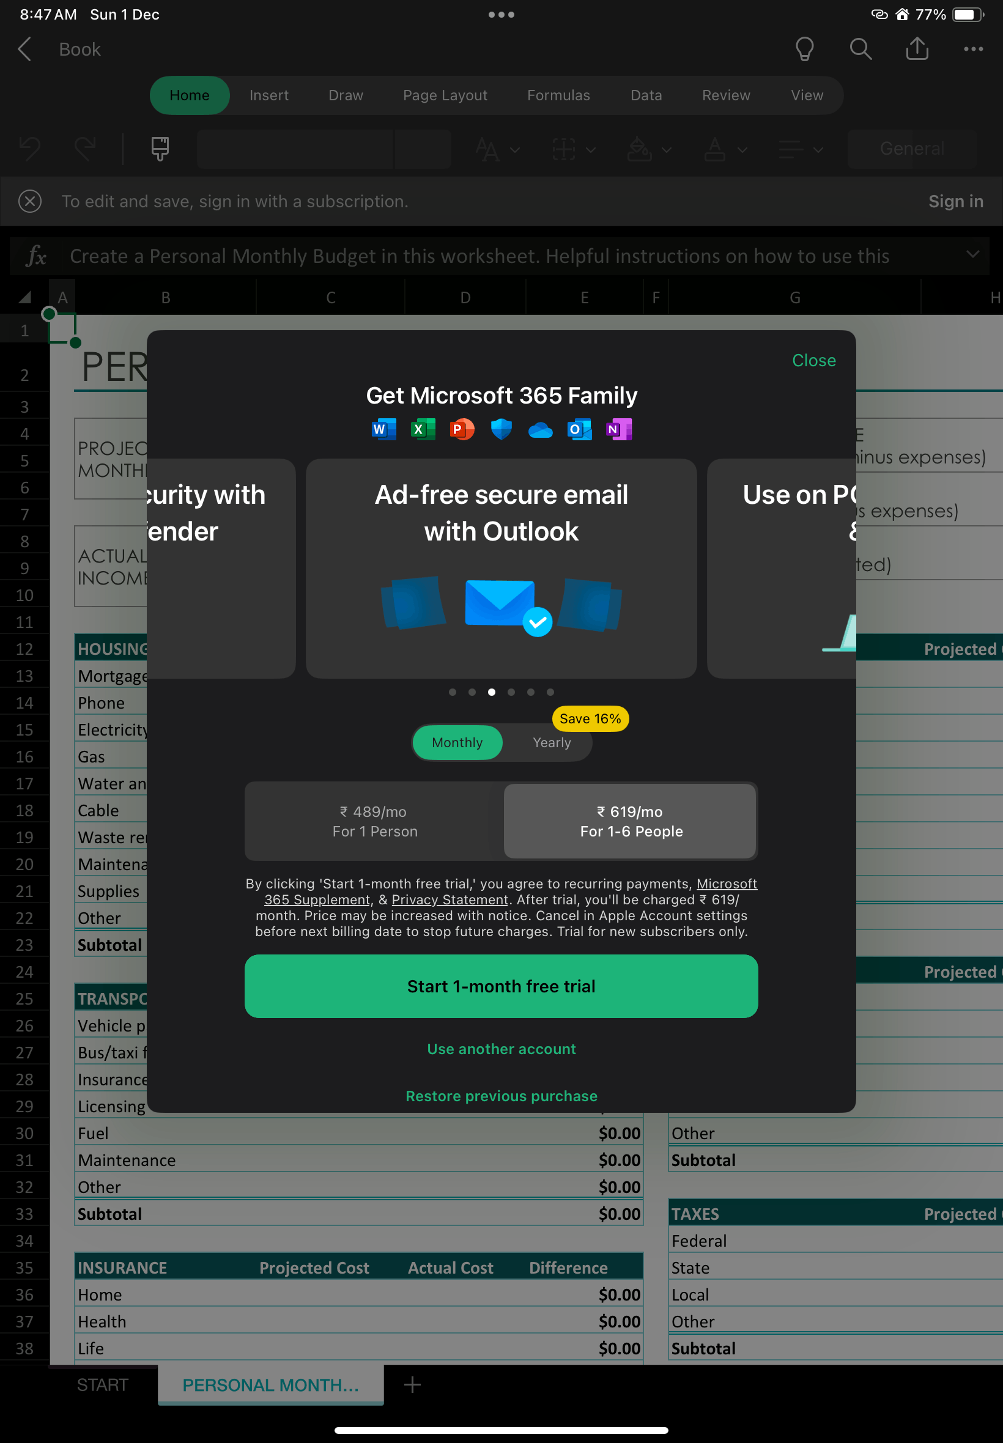Tap the fx function icon

[x=36, y=256]
